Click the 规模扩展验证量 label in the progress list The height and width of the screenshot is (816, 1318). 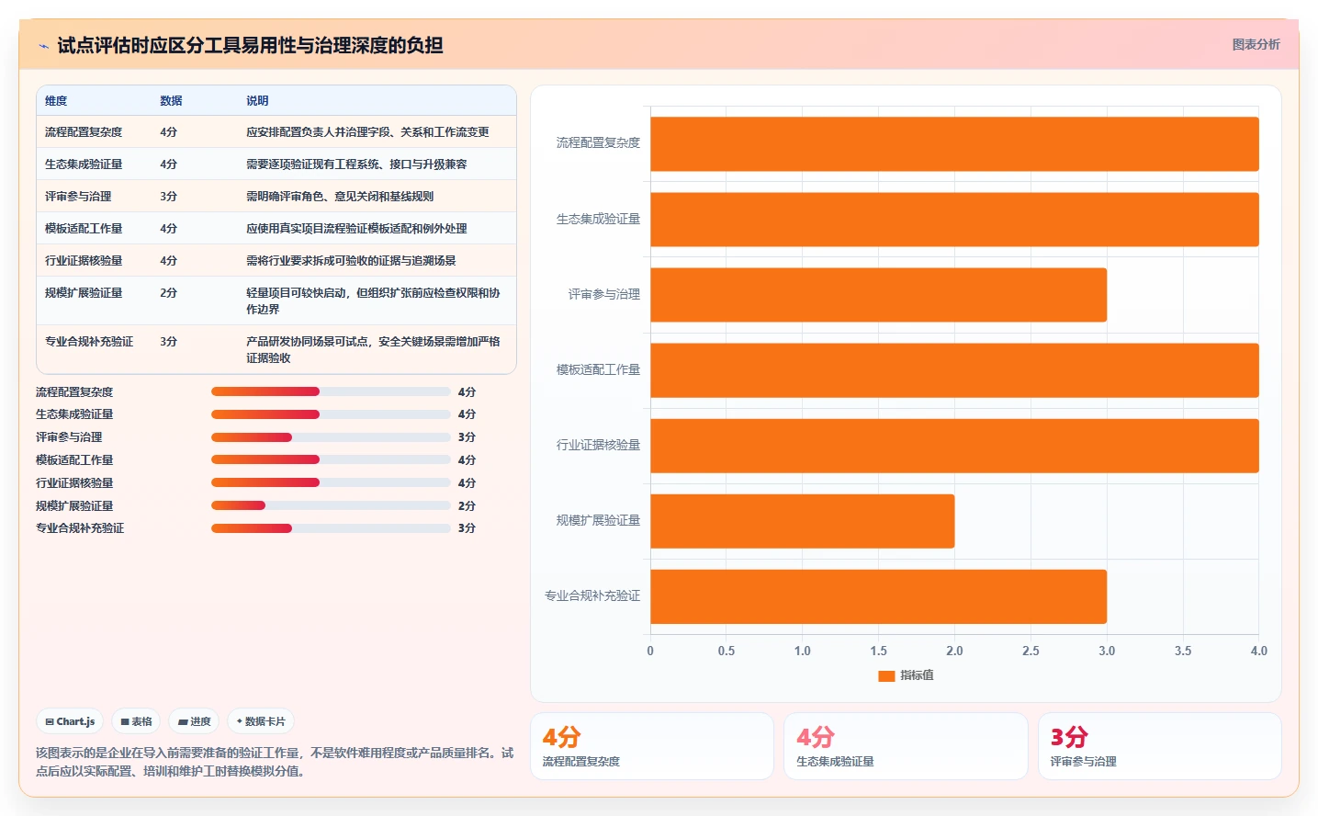pyautogui.click(x=74, y=506)
